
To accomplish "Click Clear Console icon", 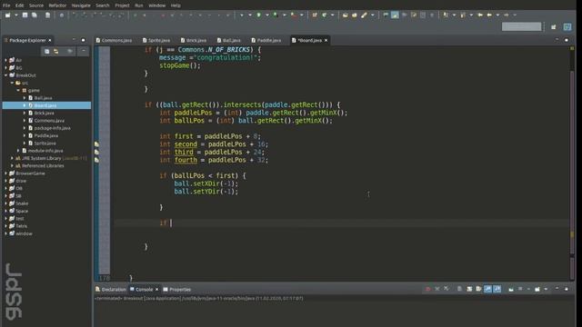I will (459, 289).
